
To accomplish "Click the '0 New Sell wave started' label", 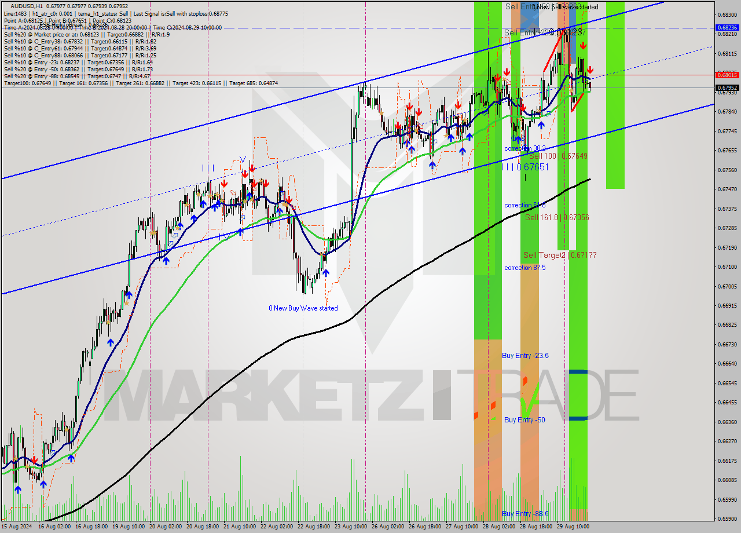I will (564, 7).
